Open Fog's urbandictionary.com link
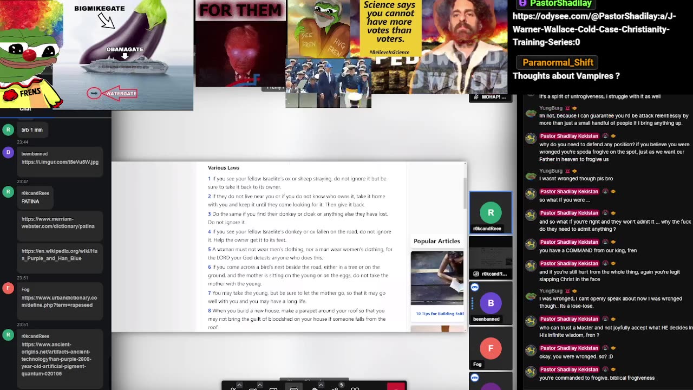The width and height of the screenshot is (693, 390). [59, 301]
